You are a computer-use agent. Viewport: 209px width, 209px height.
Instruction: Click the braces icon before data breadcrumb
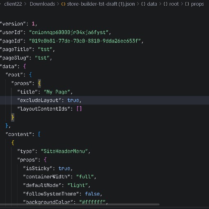pos(143,4)
